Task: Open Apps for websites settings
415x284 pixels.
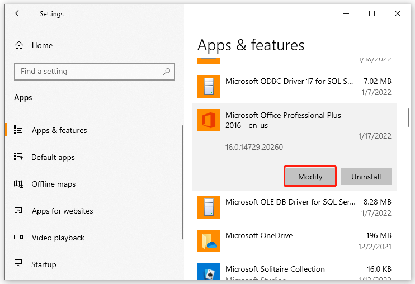Action: click(63, 211)
